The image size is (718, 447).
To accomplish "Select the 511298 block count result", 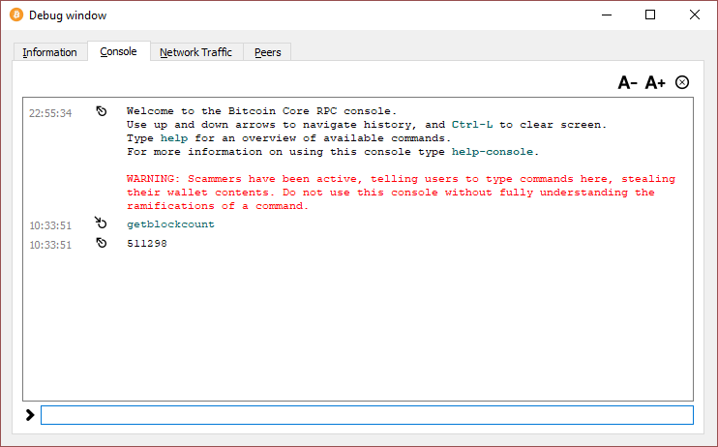I will 147,244.
